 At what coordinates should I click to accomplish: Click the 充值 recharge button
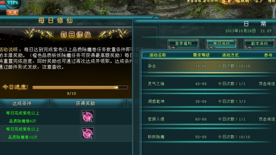point(12,12)
